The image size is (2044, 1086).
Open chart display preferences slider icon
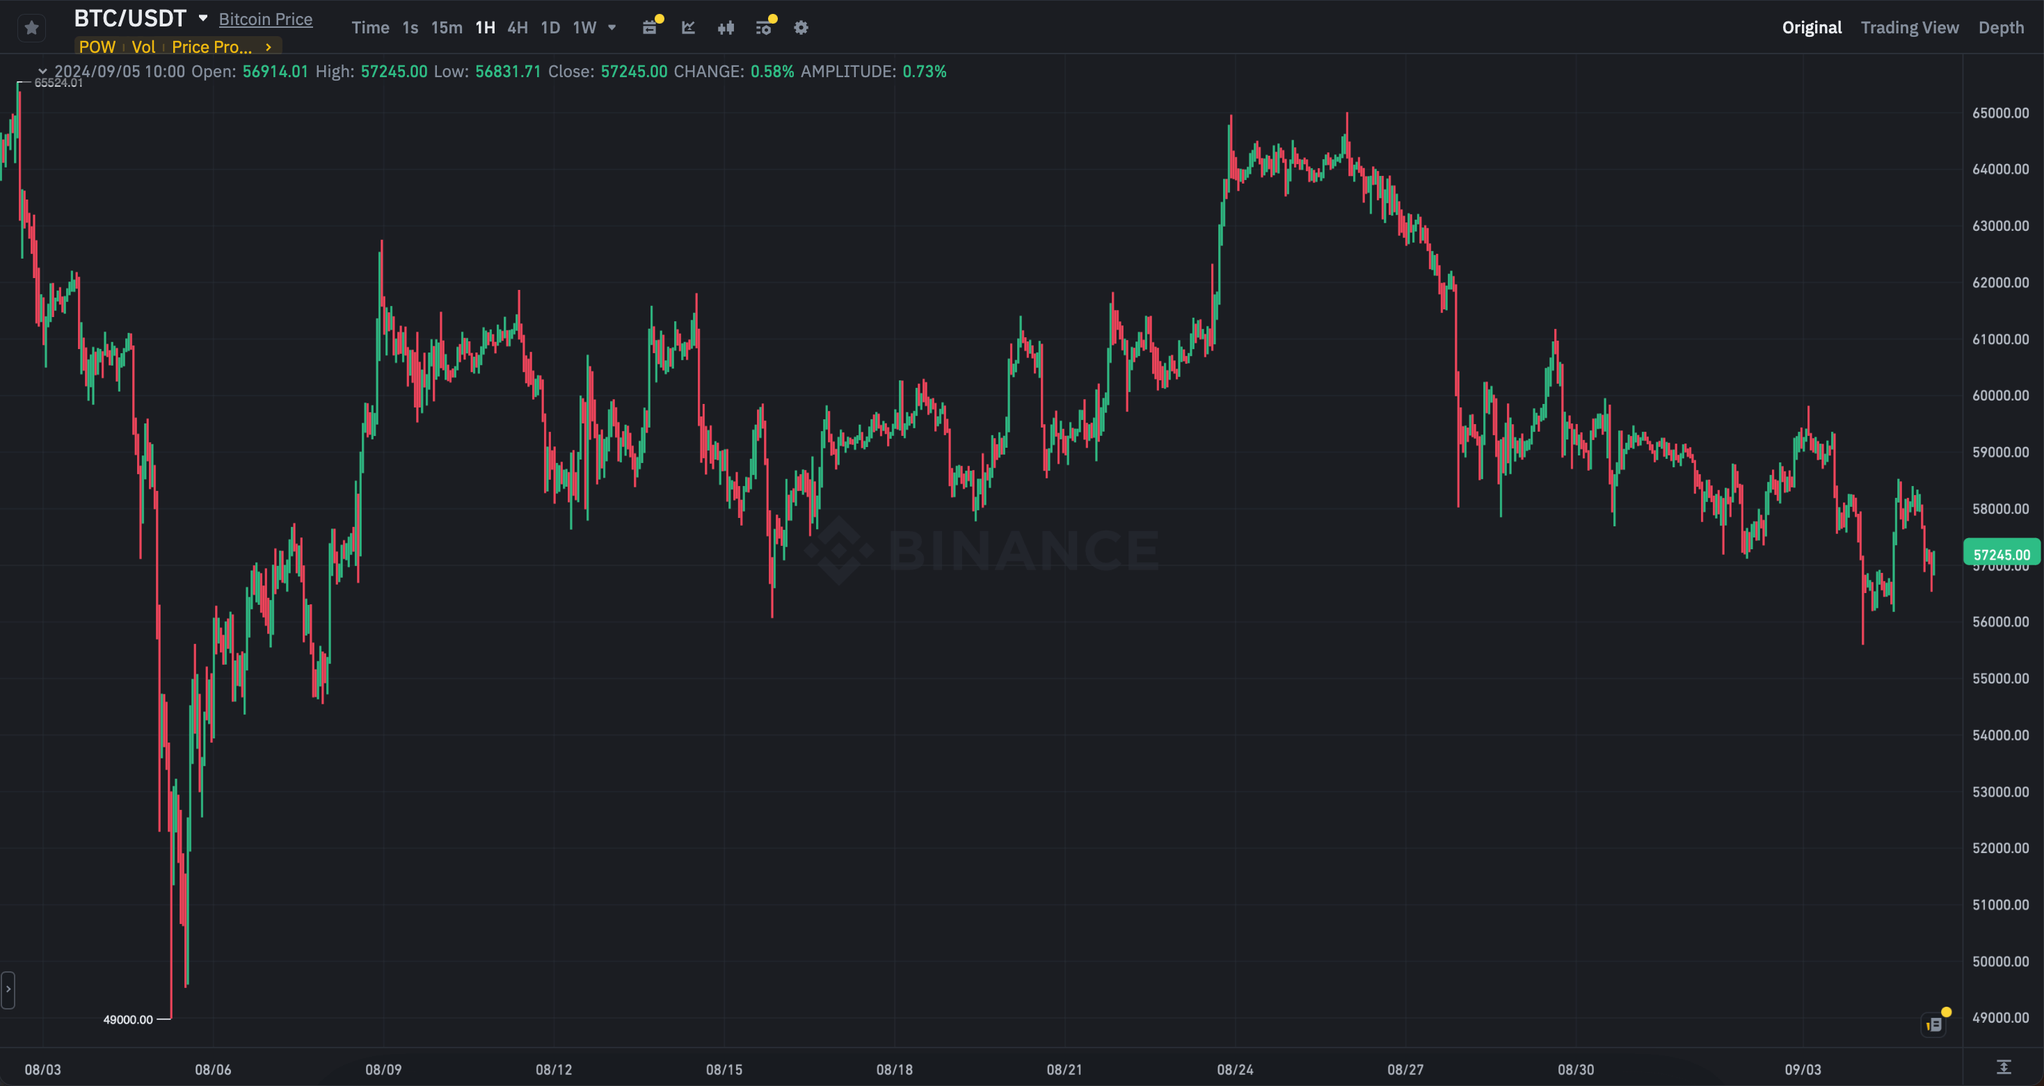pyautogui.click(x=763, y=28)
